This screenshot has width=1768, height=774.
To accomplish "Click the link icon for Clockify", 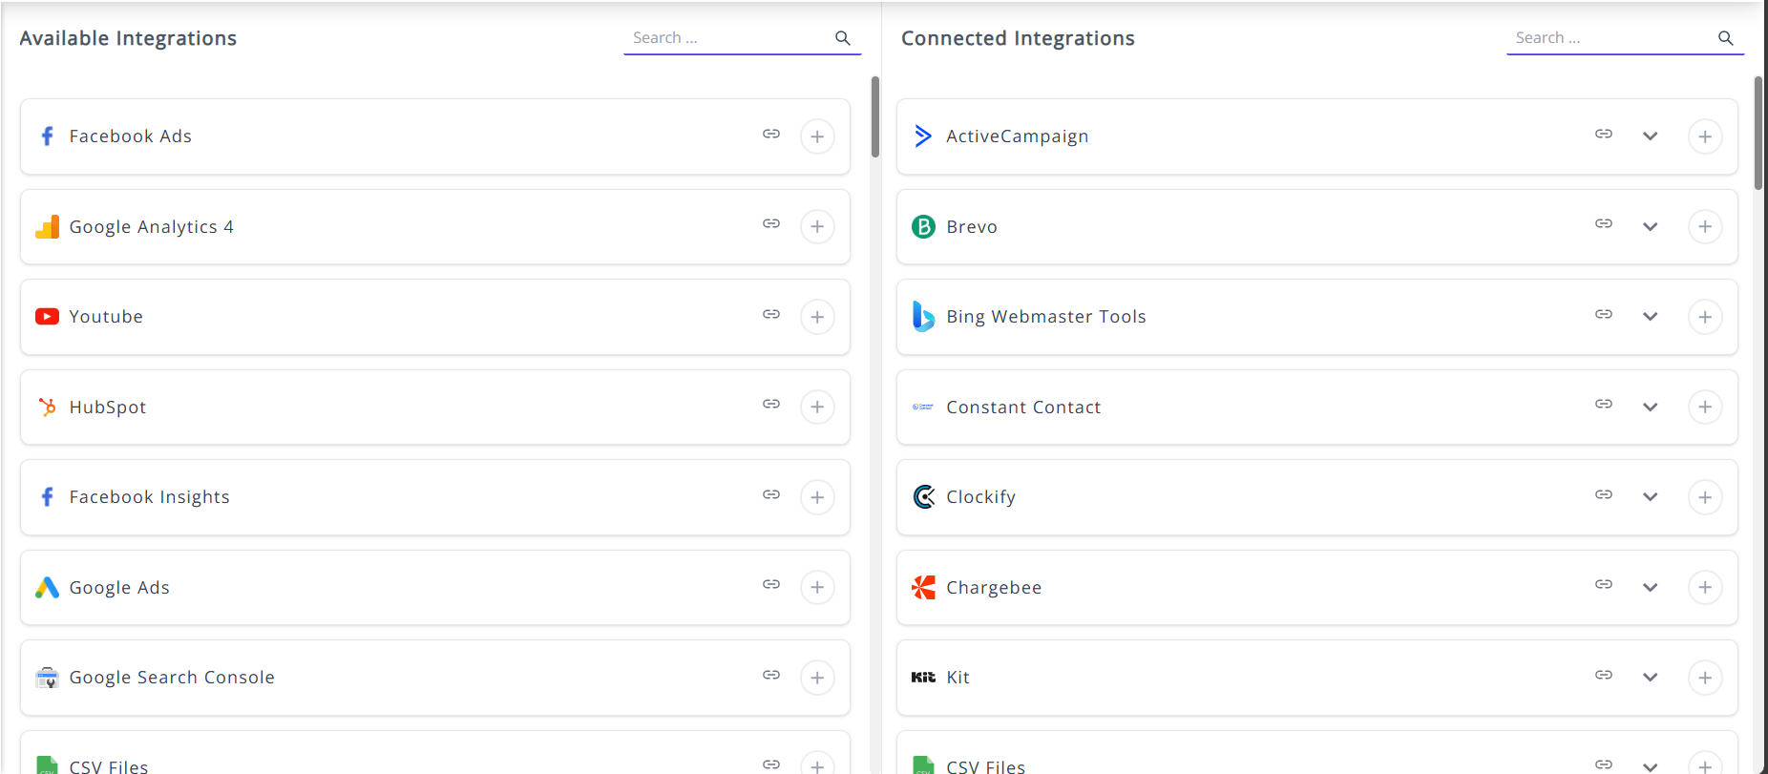I will pos(1604,494).
